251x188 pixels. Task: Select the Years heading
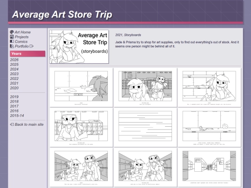pyautogui.click(x=27, y=53)
